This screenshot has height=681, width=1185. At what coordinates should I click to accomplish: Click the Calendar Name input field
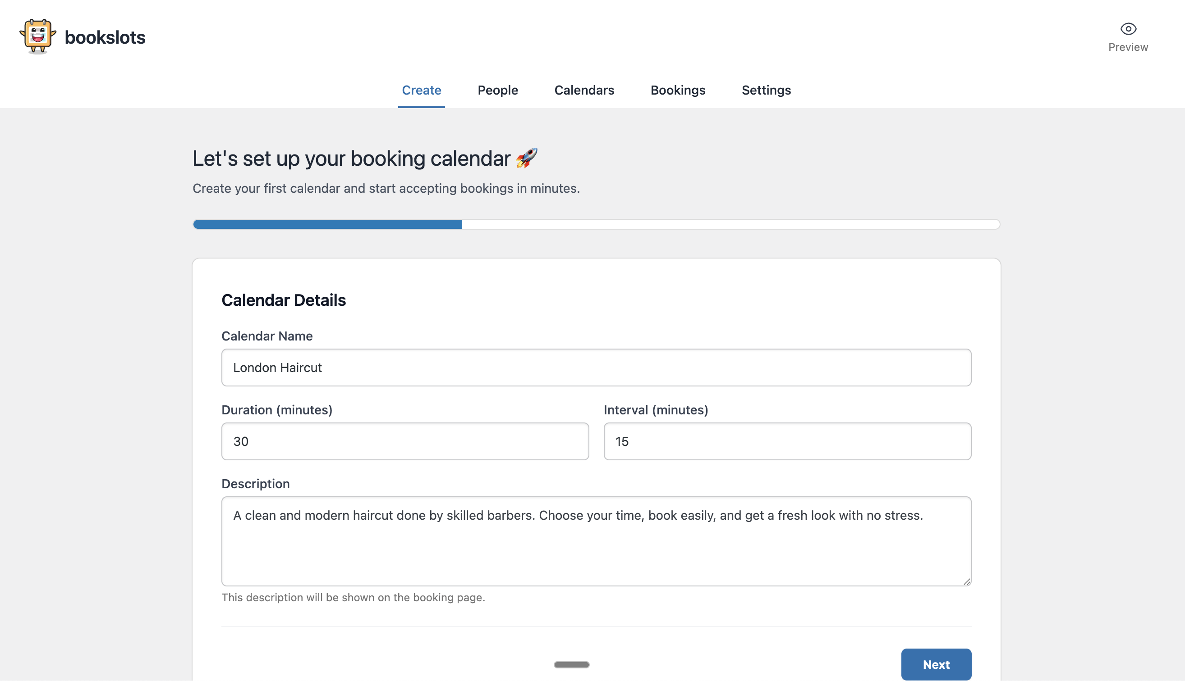[596, 368]
